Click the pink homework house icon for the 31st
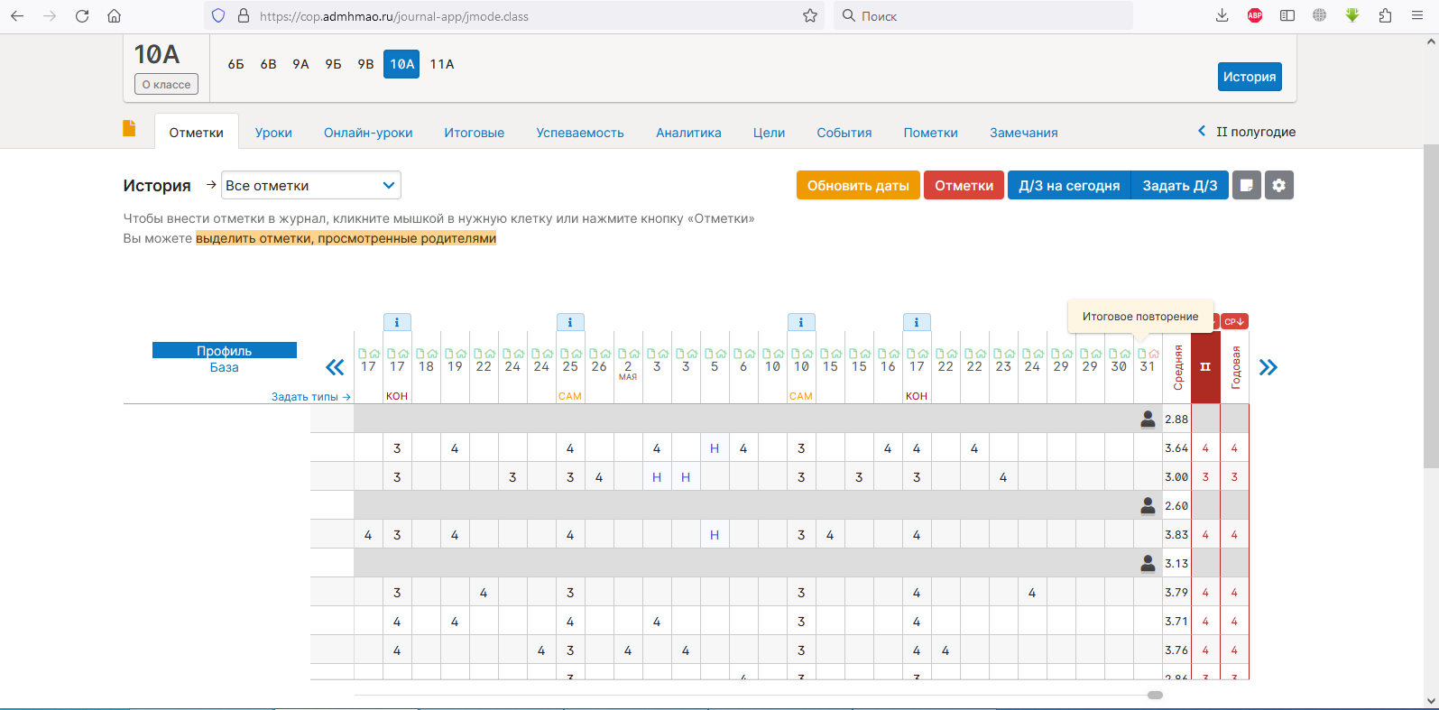This screenshot has width=1439, height=710. coord(1154,354)
